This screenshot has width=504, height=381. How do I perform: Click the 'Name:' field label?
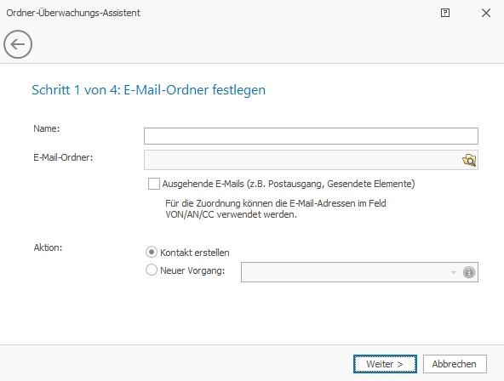point(47,128)
